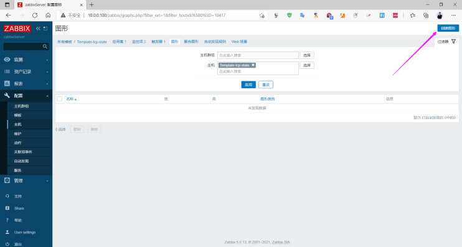Click the blue 应用 apply button

(248, 84)
